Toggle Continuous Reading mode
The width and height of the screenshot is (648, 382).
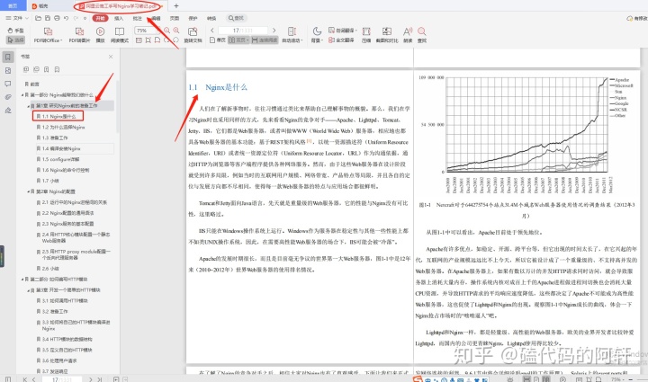265,40
